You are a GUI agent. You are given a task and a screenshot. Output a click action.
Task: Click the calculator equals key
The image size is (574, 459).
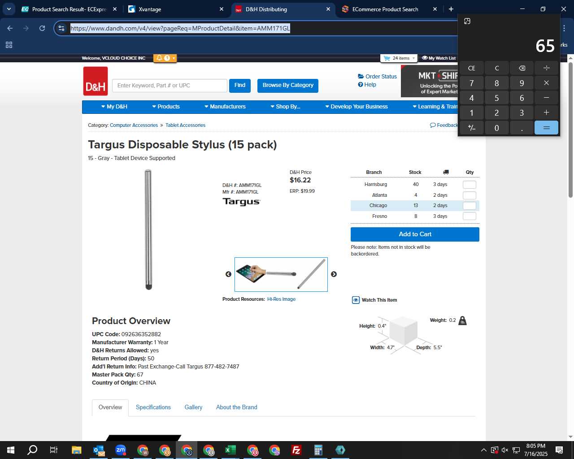(x=546, y=128)
